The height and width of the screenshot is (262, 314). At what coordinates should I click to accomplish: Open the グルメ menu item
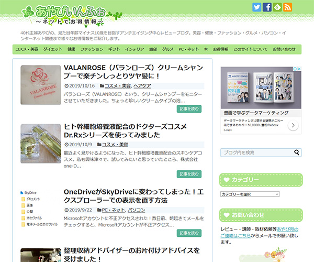point(167,49)
